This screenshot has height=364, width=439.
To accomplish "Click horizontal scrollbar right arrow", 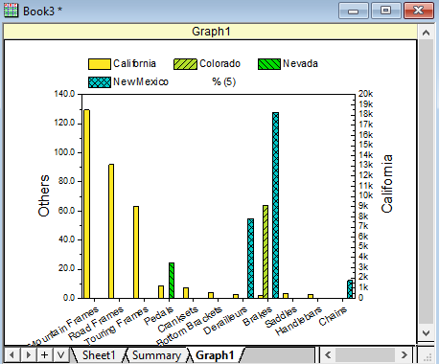I will click(404, 354).
